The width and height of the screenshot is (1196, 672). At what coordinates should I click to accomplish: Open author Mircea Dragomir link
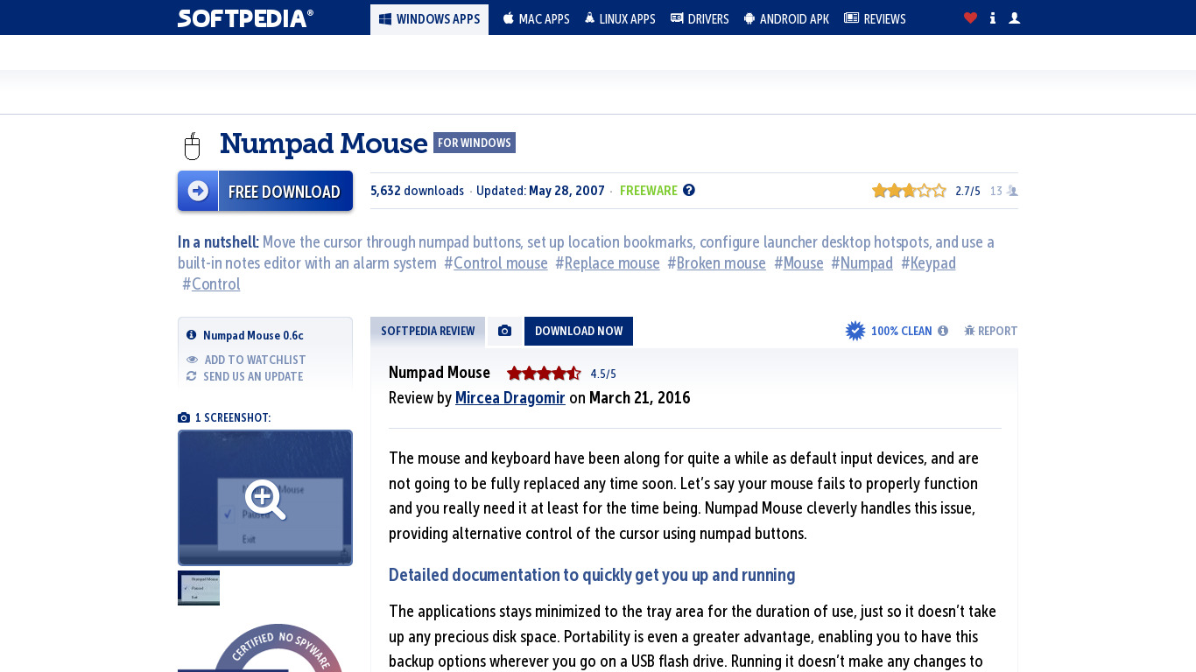point(510,398)
